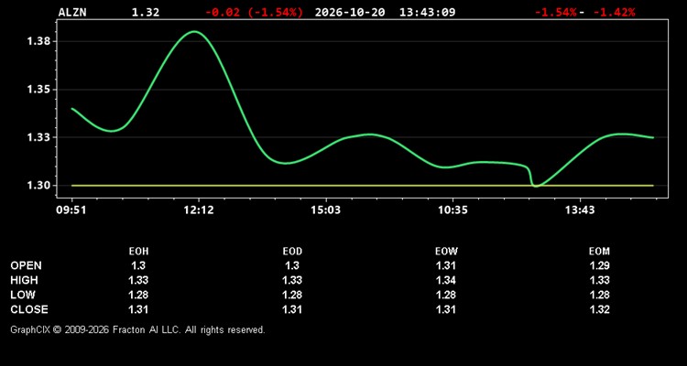Click the ALZN ticker symbol

click(x=72, y=12)
